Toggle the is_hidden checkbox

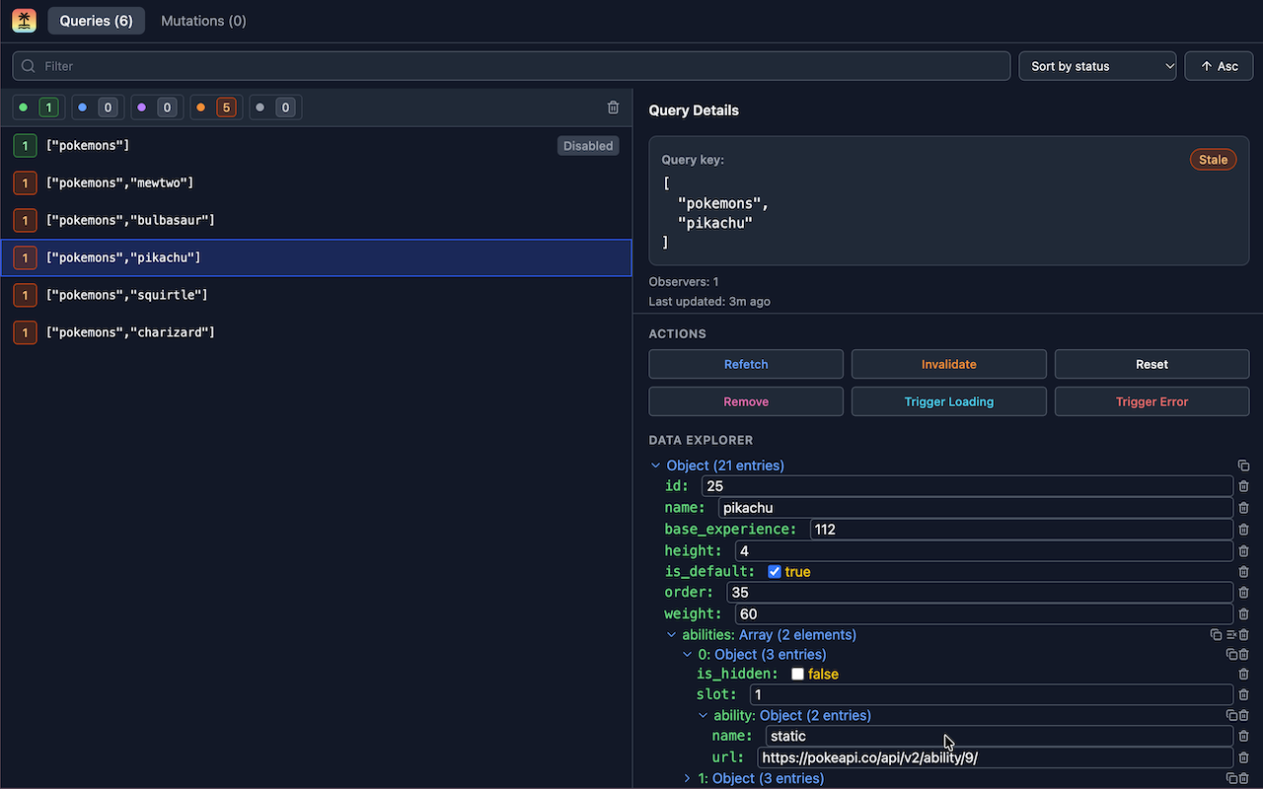tap(797, 675)
